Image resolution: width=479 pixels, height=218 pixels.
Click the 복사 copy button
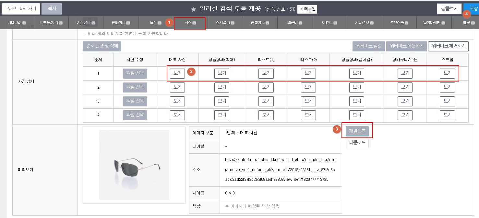[52, 9]
